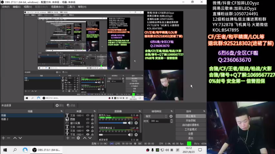The image size is (275, 154).
Task: Open the 视图(V) menu
Action: (28, 7)
